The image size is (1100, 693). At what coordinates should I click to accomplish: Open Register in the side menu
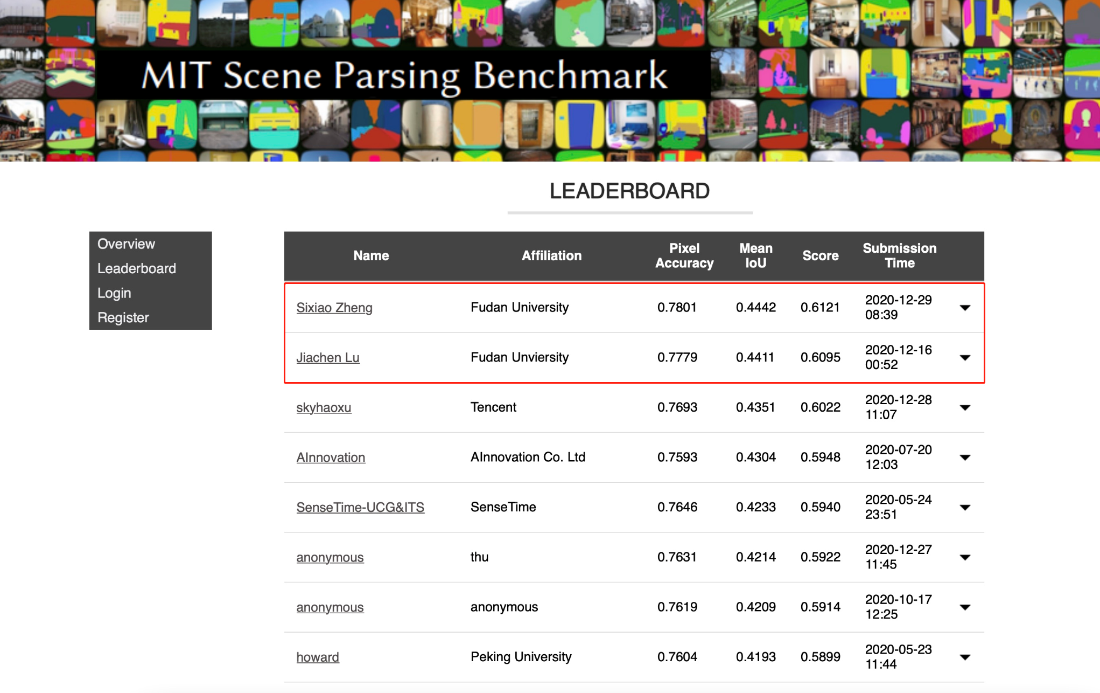(x=123, y=317)
